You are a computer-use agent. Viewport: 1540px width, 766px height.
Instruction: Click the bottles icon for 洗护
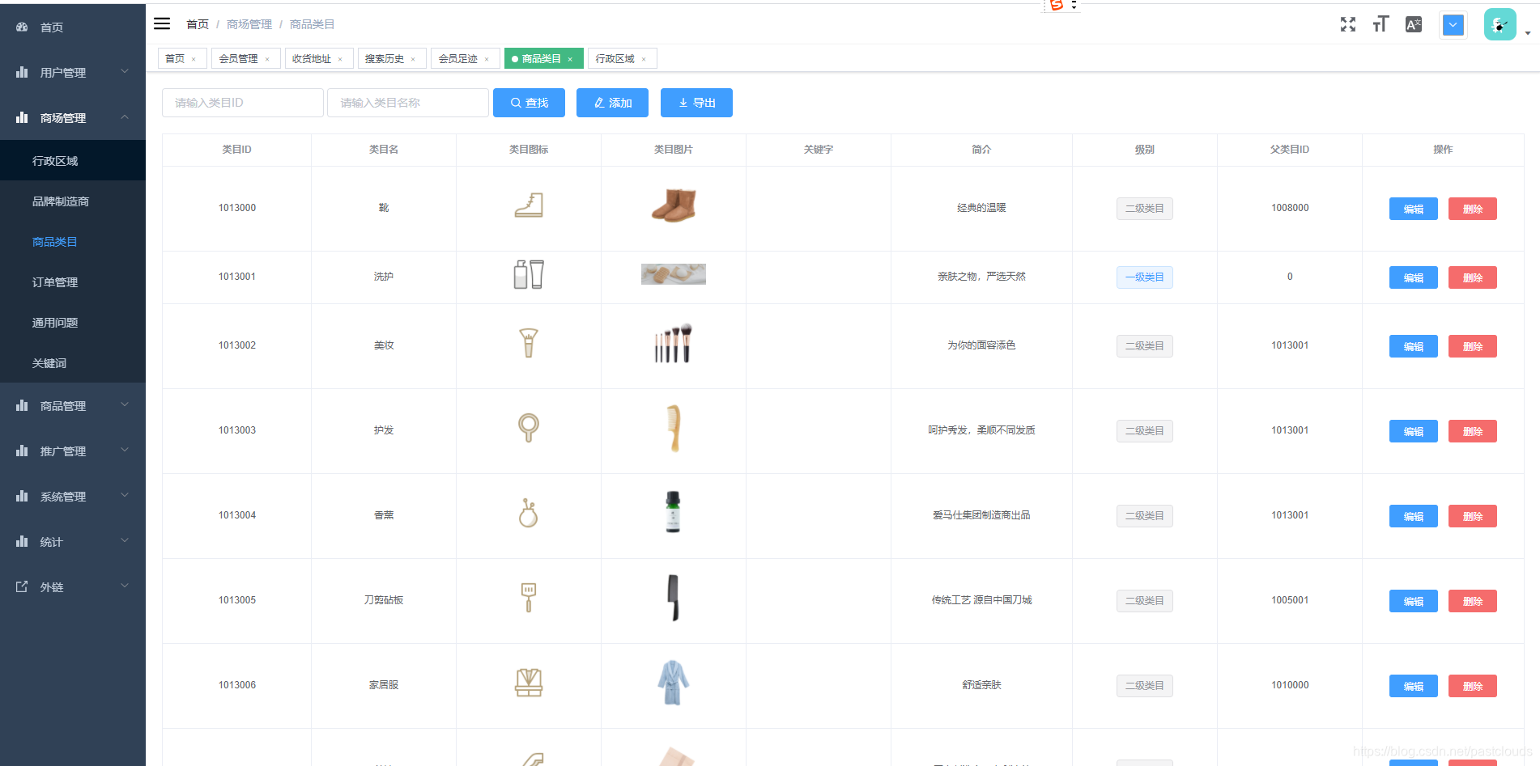[529, 274]
